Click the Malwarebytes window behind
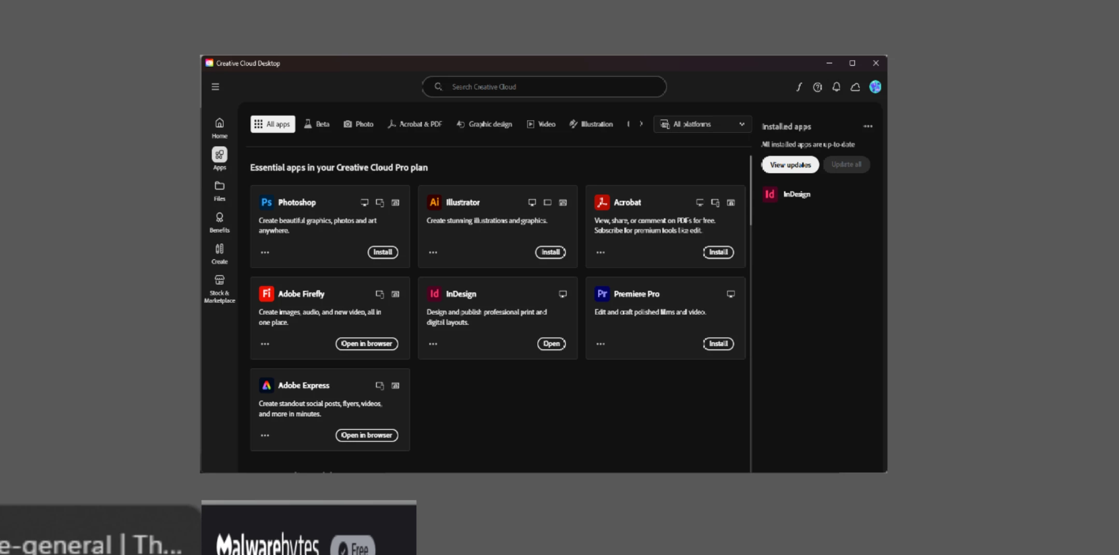Screen dimensions: 1119x555 pos(309,528)
